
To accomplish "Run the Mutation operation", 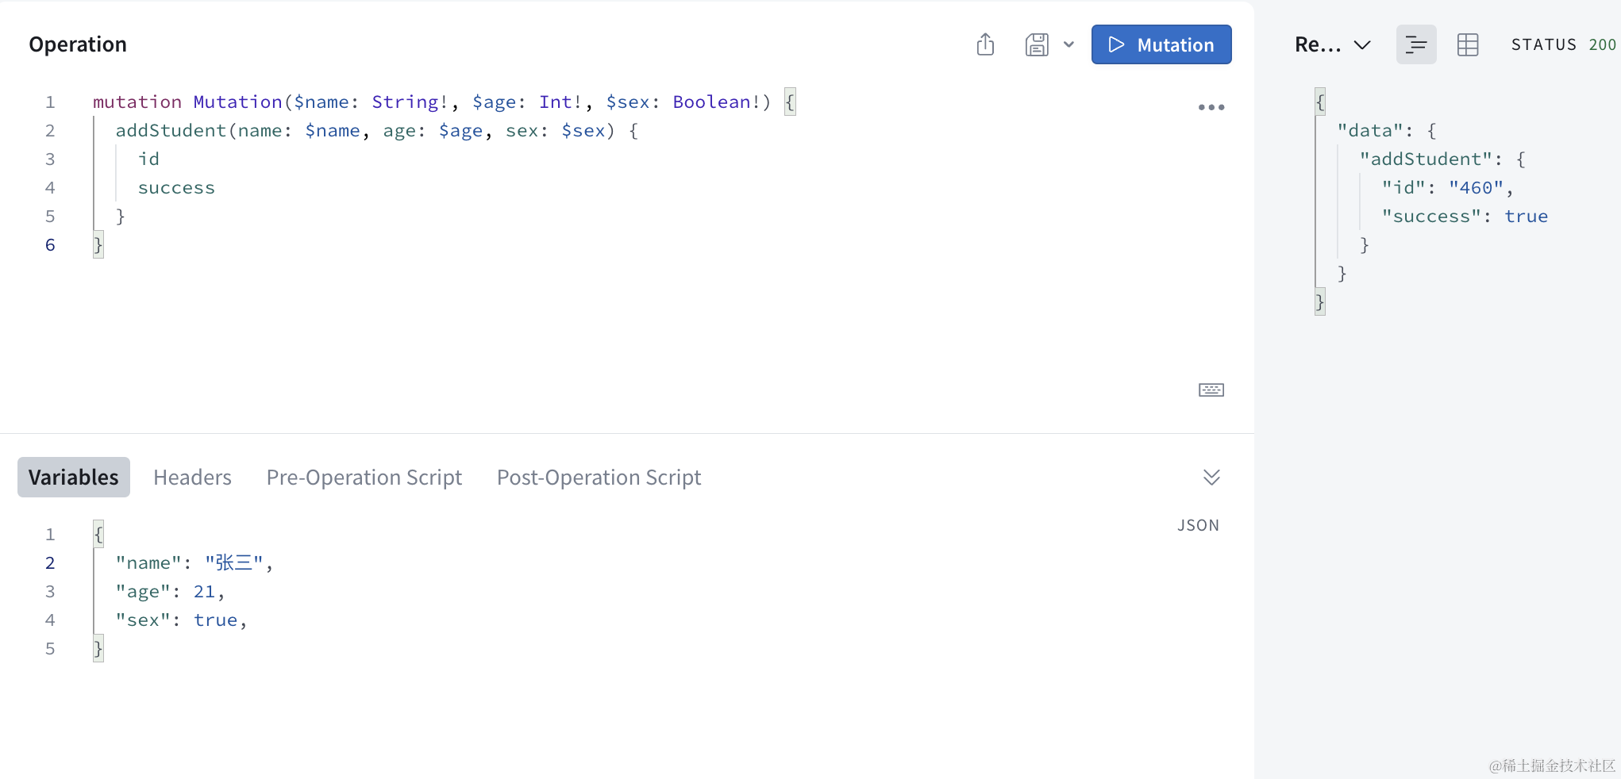I will coord(1161,44).
